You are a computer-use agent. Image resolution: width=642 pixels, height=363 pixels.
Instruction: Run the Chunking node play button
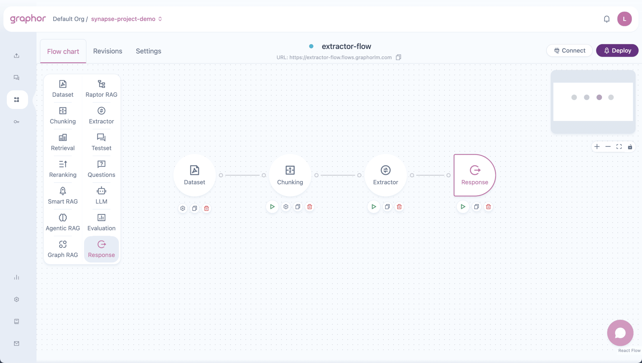272,207
